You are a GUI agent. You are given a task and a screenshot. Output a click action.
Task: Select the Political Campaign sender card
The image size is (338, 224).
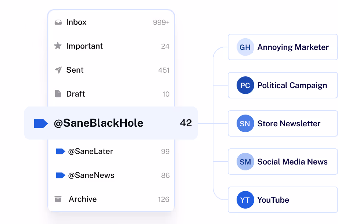283,85
